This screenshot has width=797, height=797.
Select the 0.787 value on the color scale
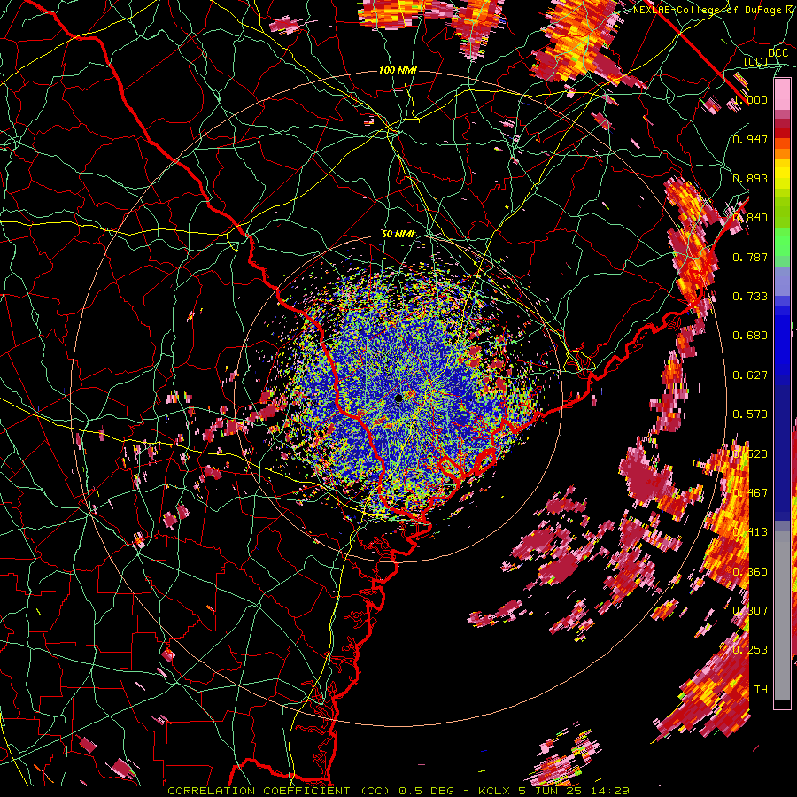[x=750, y=257]
